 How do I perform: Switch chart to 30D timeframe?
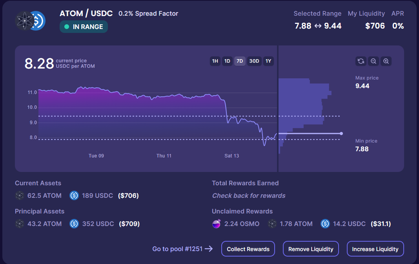[254, 61]
